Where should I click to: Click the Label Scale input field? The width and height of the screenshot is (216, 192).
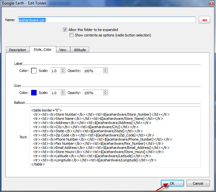(x=56, y=71)
